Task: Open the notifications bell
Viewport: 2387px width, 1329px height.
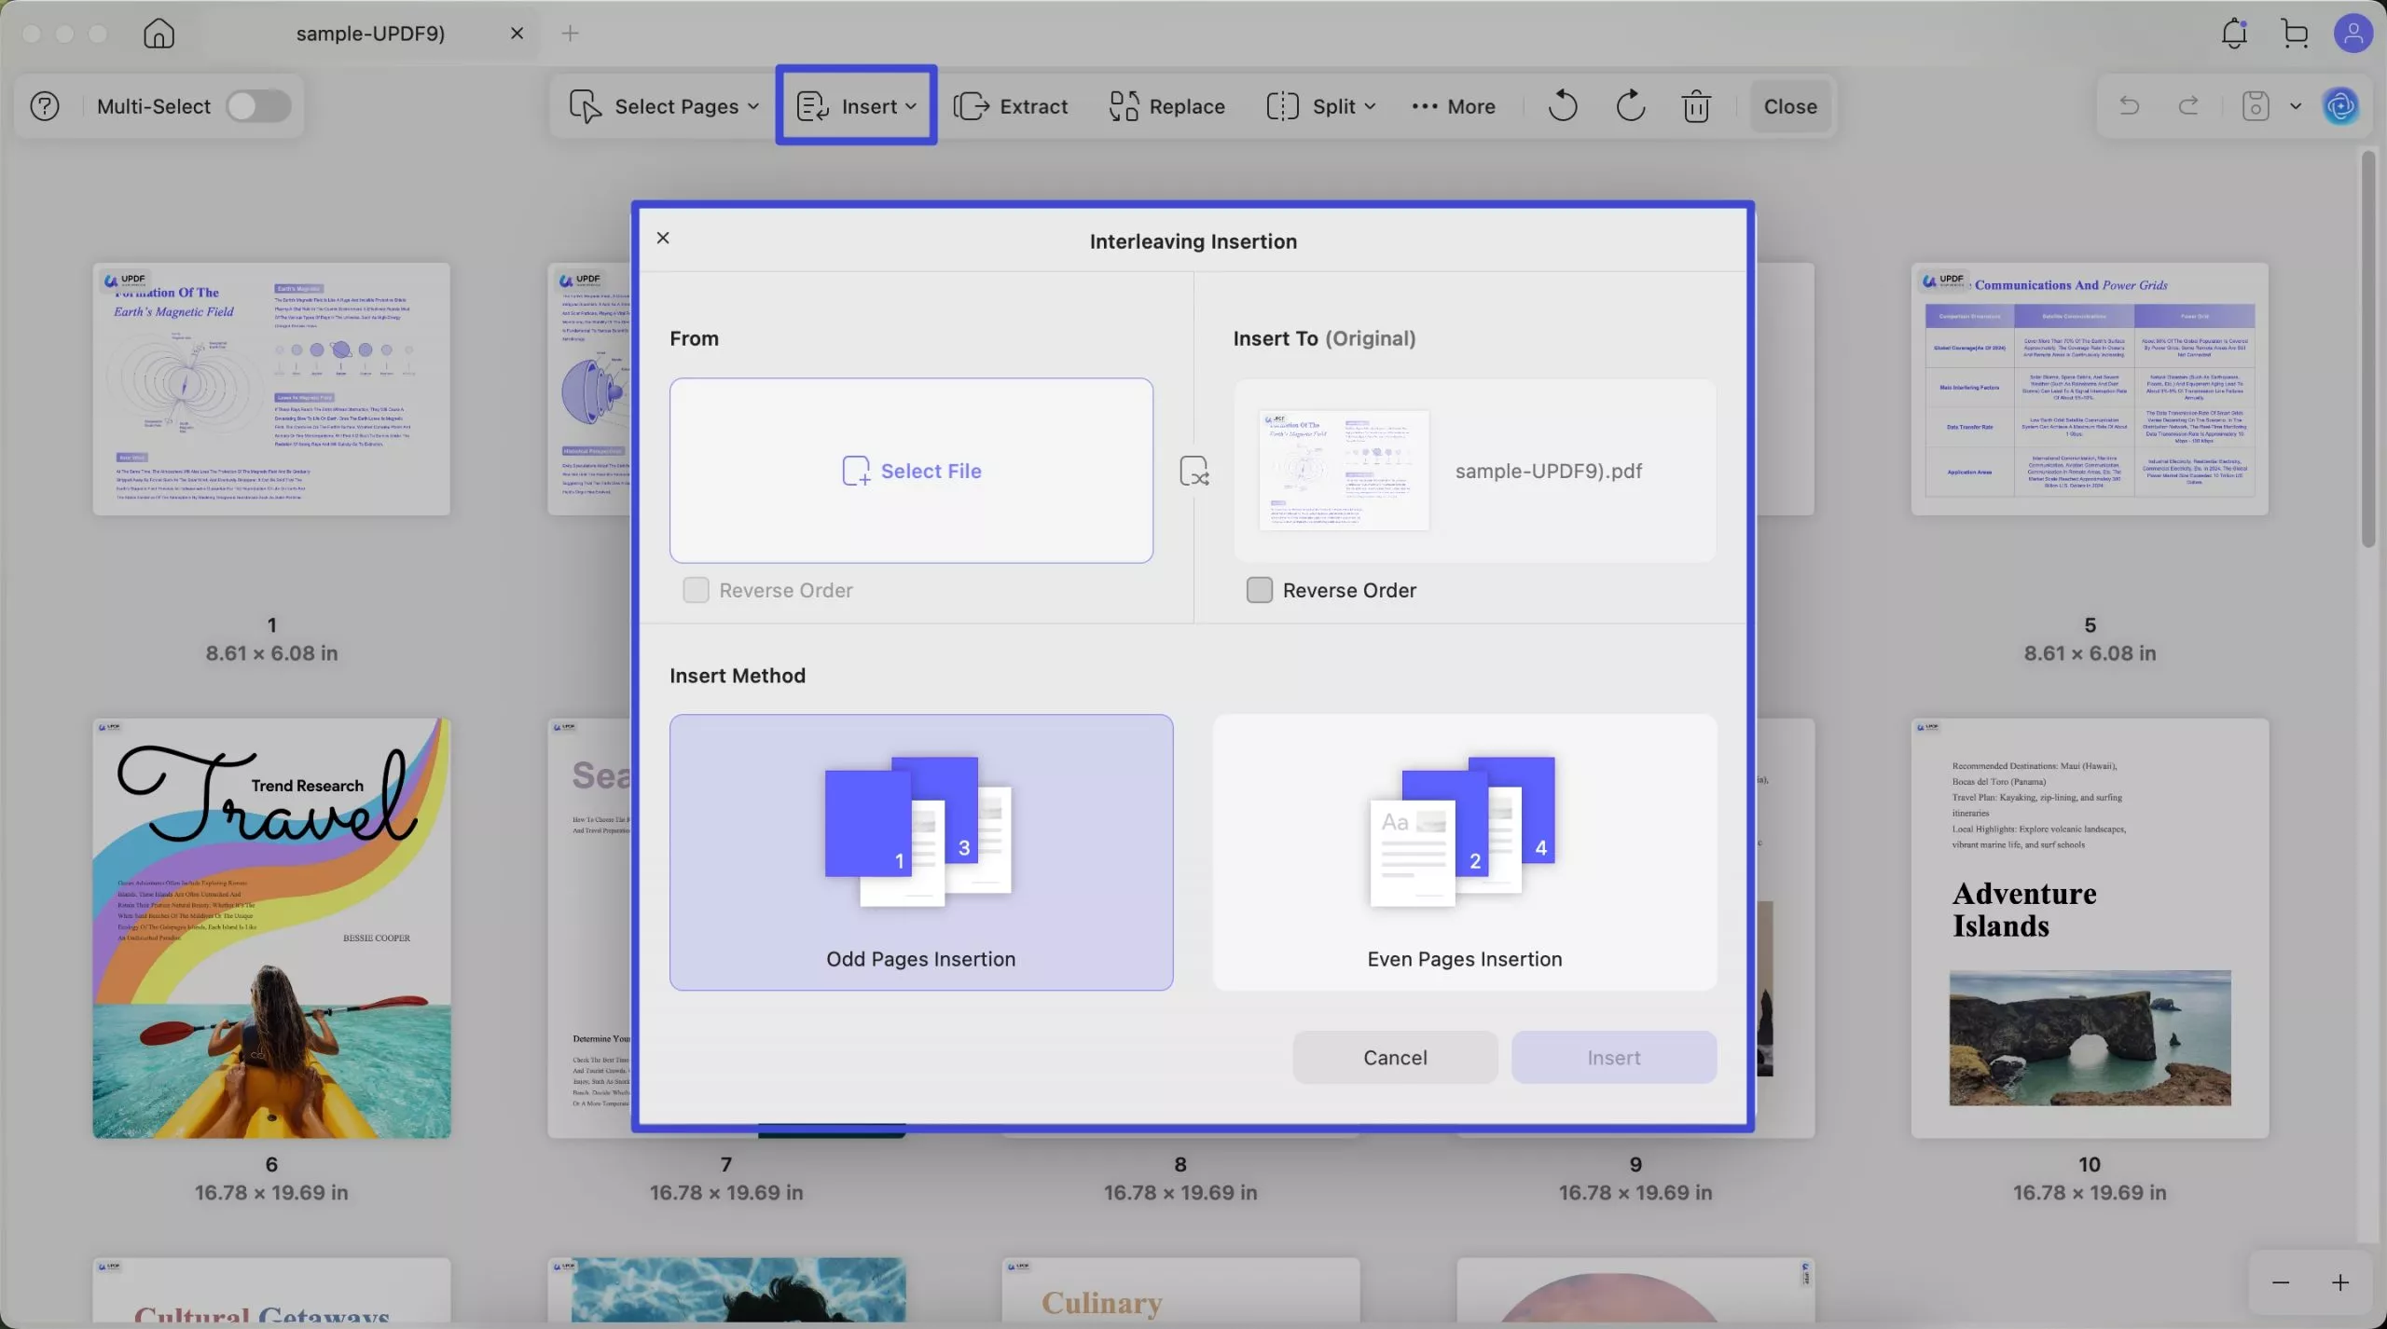Action: (x=2234, y=34)
